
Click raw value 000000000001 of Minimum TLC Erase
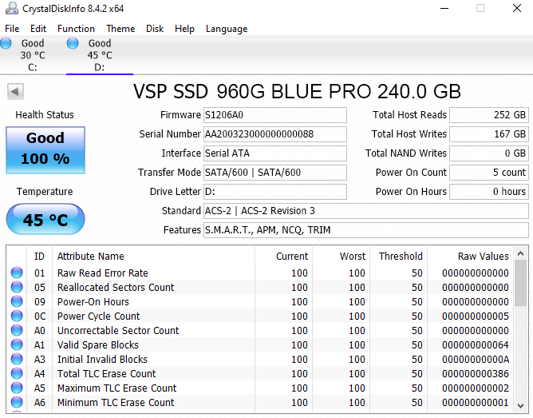476,402
